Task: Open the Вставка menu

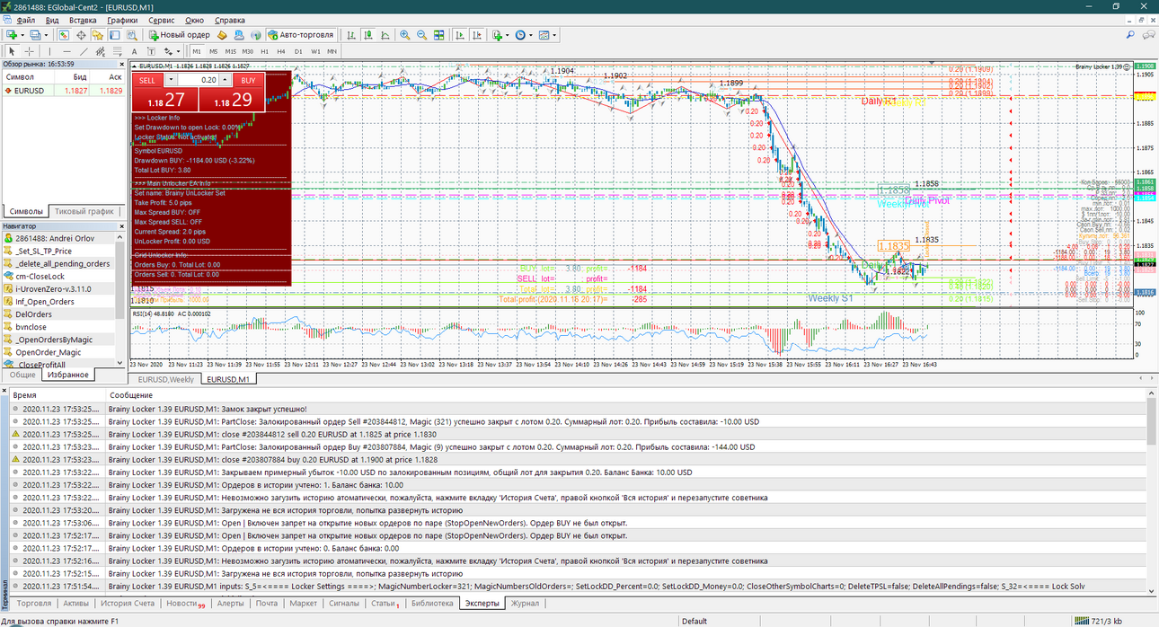Action: pos(83,20)
